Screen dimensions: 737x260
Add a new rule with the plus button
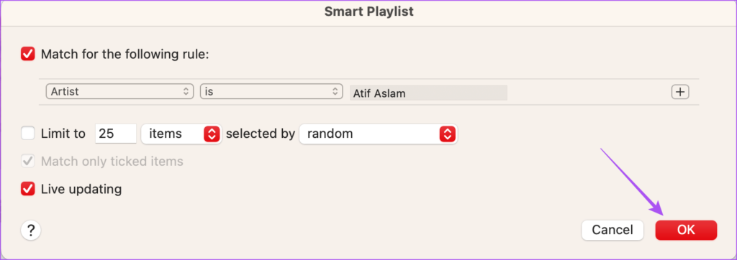tap(679, 92)
